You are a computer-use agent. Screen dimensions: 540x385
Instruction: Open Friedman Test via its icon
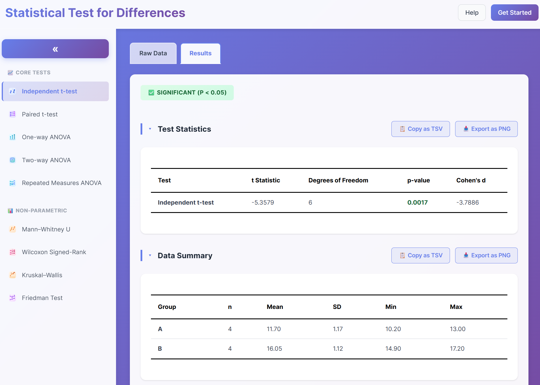(x=12, y=298)
